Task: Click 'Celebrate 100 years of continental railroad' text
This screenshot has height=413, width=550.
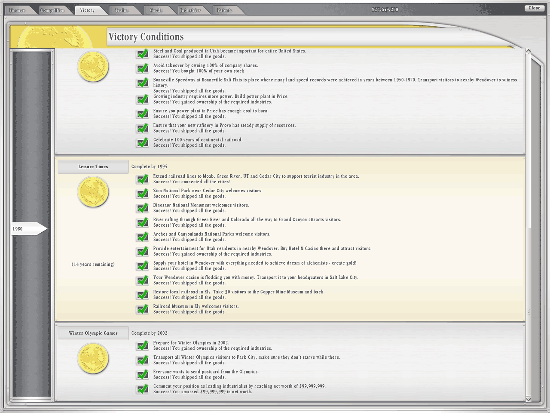Action: point(198,140)
